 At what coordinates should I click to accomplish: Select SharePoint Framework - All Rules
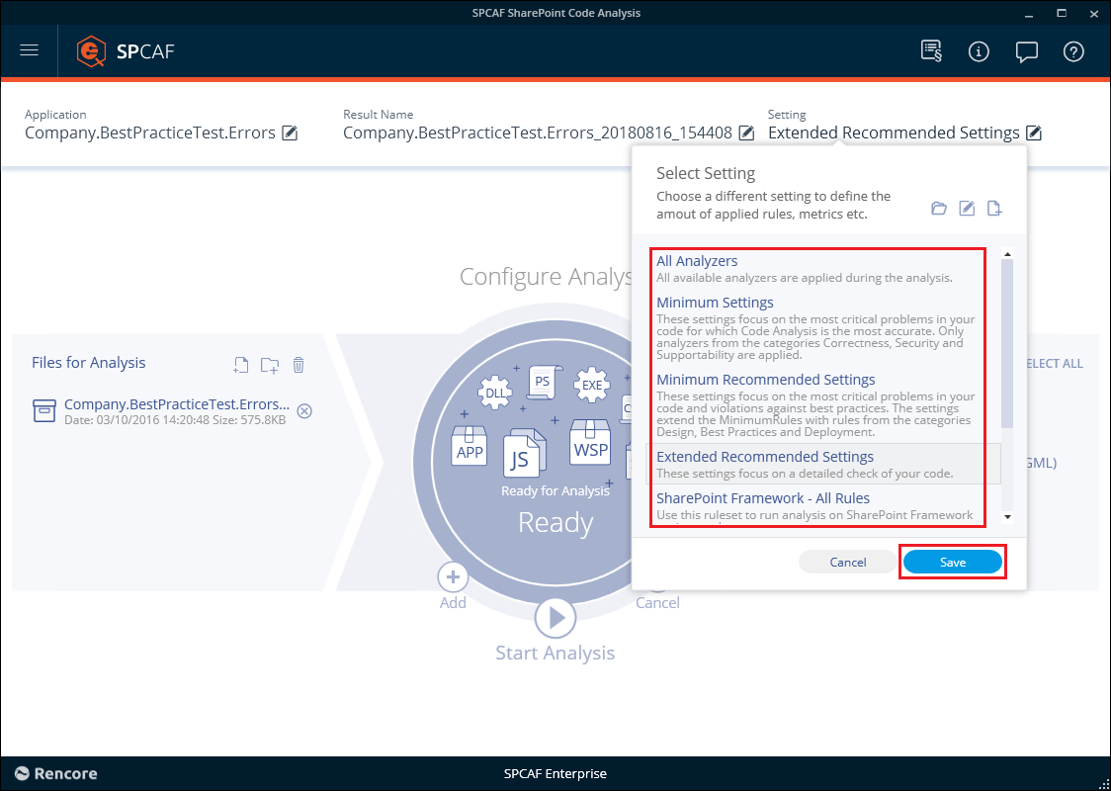pos(814,506)
